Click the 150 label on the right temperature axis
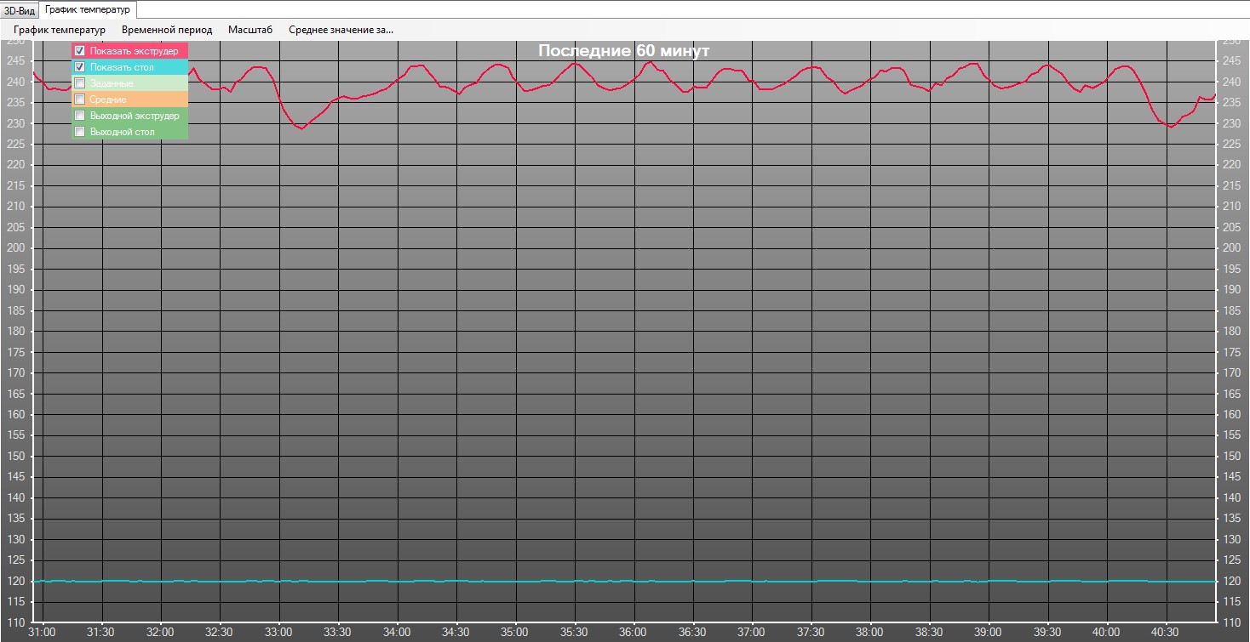 [x=1231, y=457]
